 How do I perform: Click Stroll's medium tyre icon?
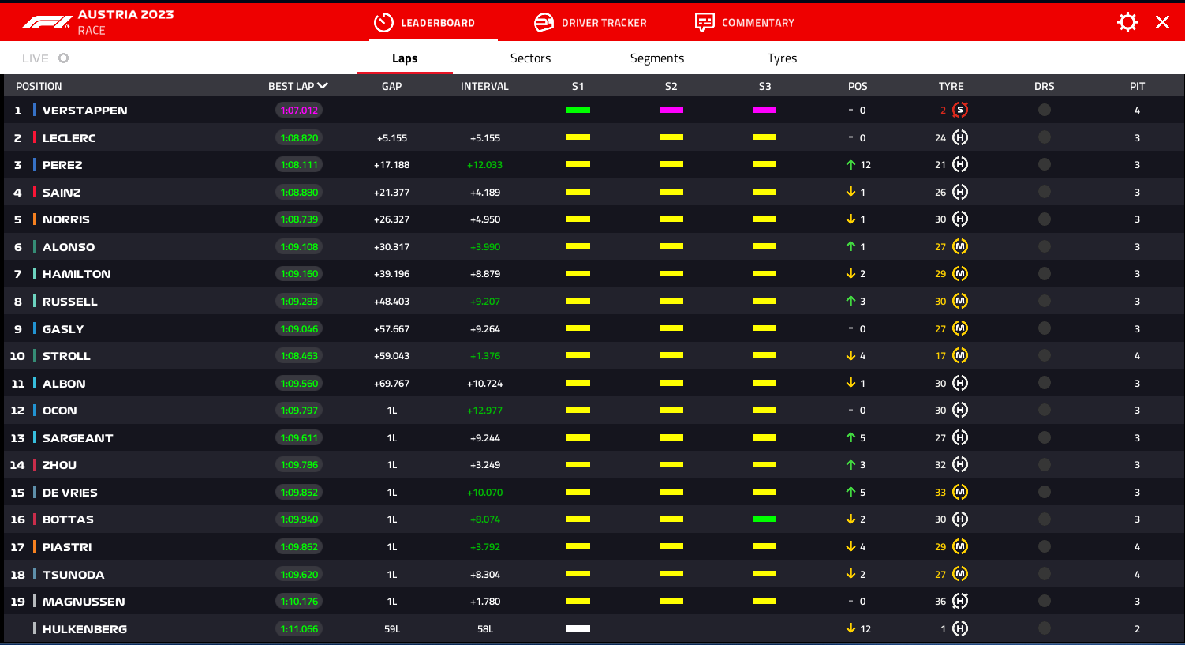point(960,355)
